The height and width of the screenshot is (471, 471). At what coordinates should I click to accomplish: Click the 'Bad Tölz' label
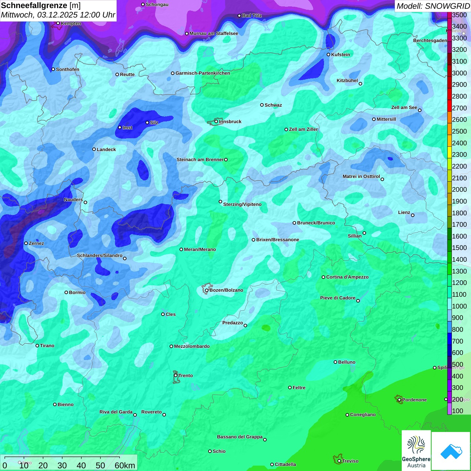[252, 15]
